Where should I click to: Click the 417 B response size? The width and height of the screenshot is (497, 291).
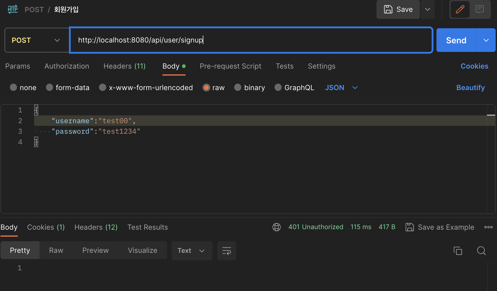pos(387,227)
